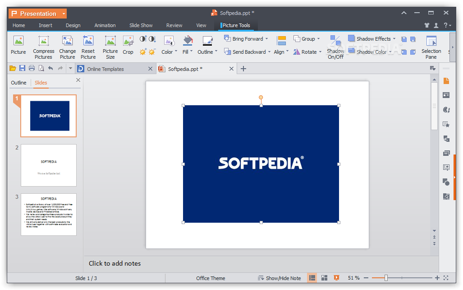This screenshot has width=463, height=290.
Task: Switch to normal view mode
Action: [312, 278]
